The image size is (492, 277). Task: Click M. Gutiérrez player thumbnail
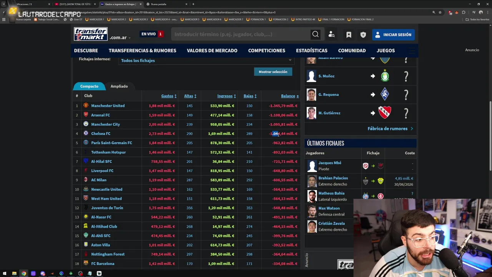(x=311, y=113)
